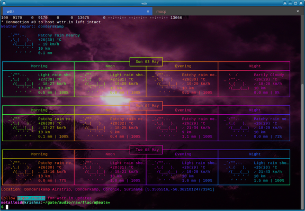Image resolution: width=305 pixels, height=211 pixels.
Task: Click the 'Night' header under Tue 05 May
Action: [255, 154]
